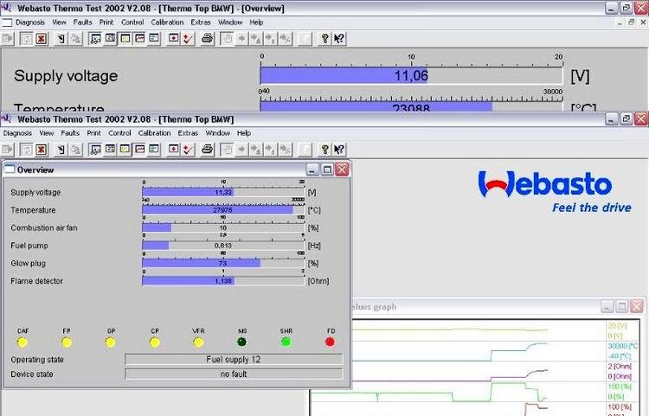Click FD red indicator lamp

click(330, 342)
